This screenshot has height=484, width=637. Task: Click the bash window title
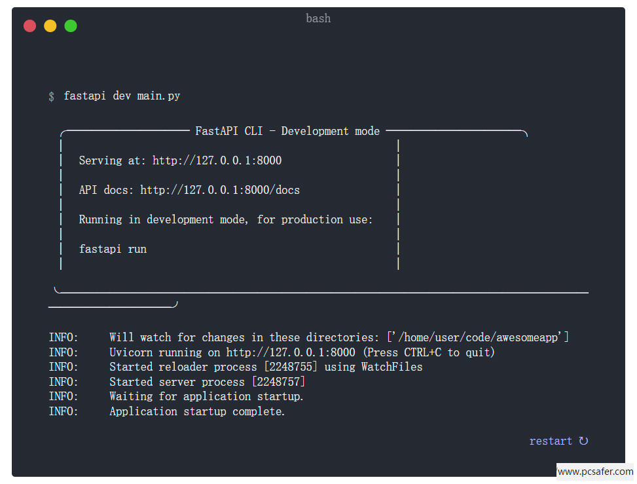[318, 18]
